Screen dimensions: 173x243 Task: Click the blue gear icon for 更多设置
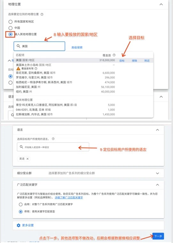[x=19, y=225]
